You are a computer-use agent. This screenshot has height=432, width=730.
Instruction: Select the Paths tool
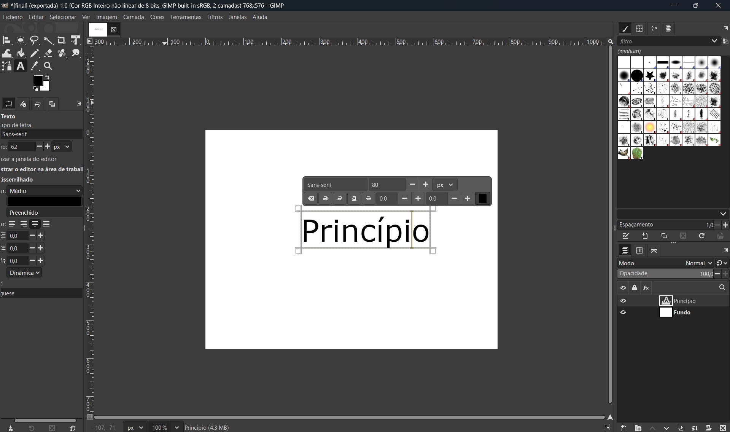tap(7, 66)
